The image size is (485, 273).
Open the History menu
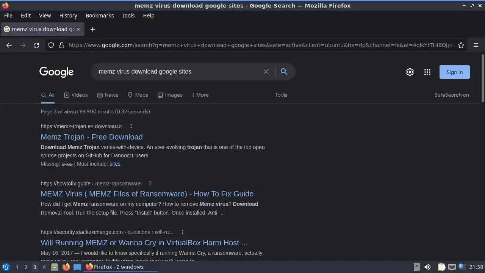click(x=68, y=16)
